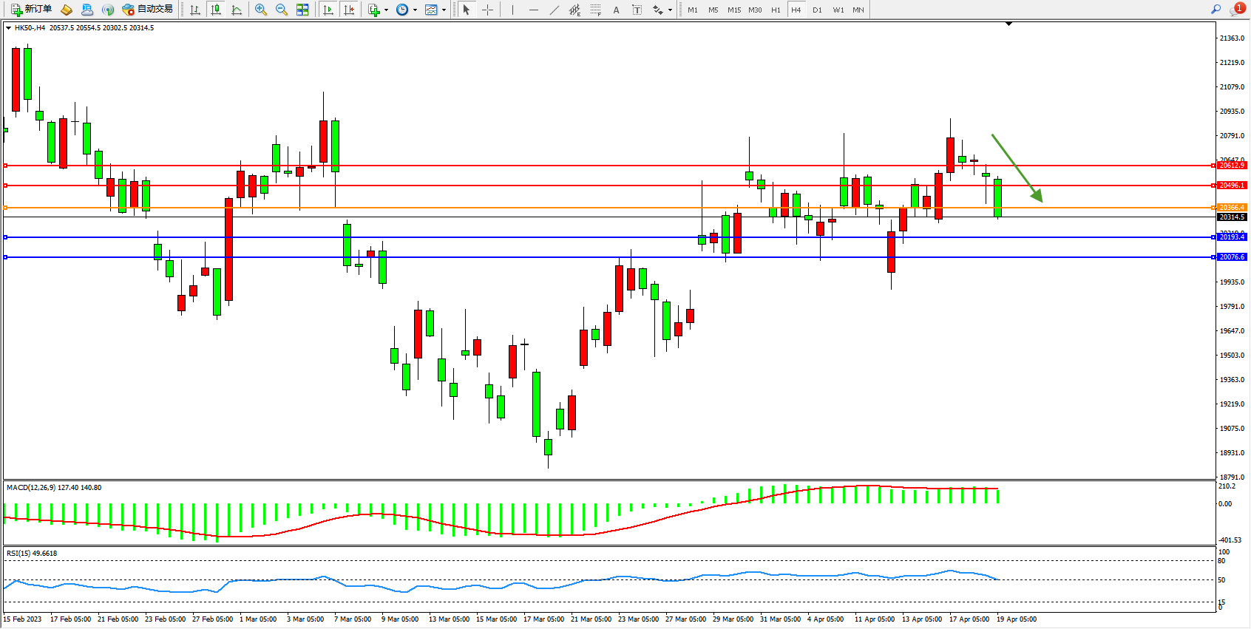
Task: Toggle chart auto scroll to latest bar
Action: point(329,10)
